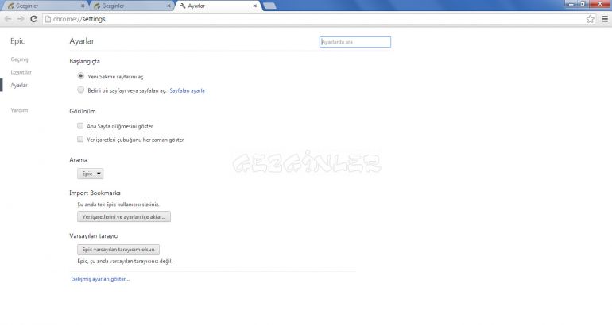612x325 pixels.
Task: Close the Ayarlar tab
Action: coord(255,6)
